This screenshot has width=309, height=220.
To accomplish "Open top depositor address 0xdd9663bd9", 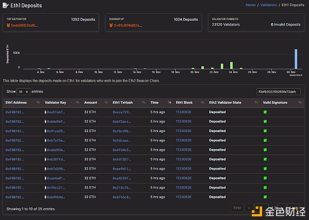I will (24, 25).
